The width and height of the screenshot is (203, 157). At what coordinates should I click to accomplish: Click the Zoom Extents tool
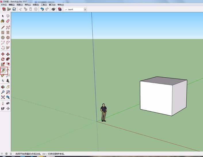click(x=3, y=97)
